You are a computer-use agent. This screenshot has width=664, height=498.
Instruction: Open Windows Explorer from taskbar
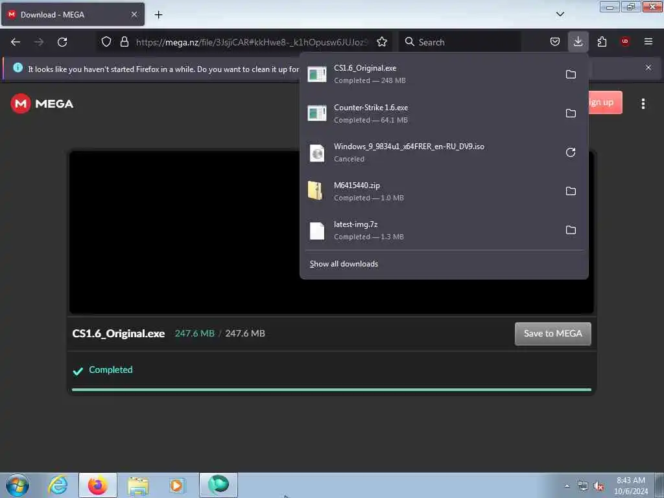tap(138, 485)
